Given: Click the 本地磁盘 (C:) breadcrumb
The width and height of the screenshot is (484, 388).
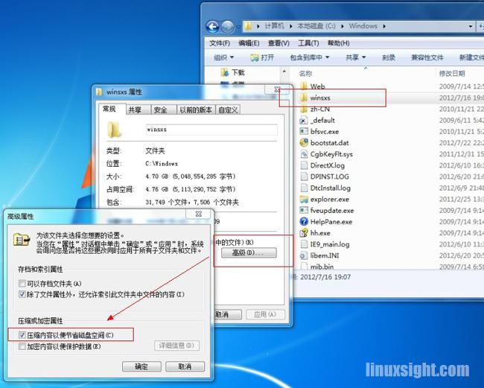Looking at the screenshot, I should [316, 26].
